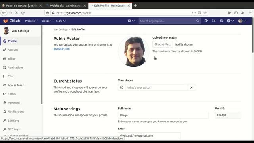254x143 pixels.
Task: Click the Email input field
Action: (x=149, y=135)
